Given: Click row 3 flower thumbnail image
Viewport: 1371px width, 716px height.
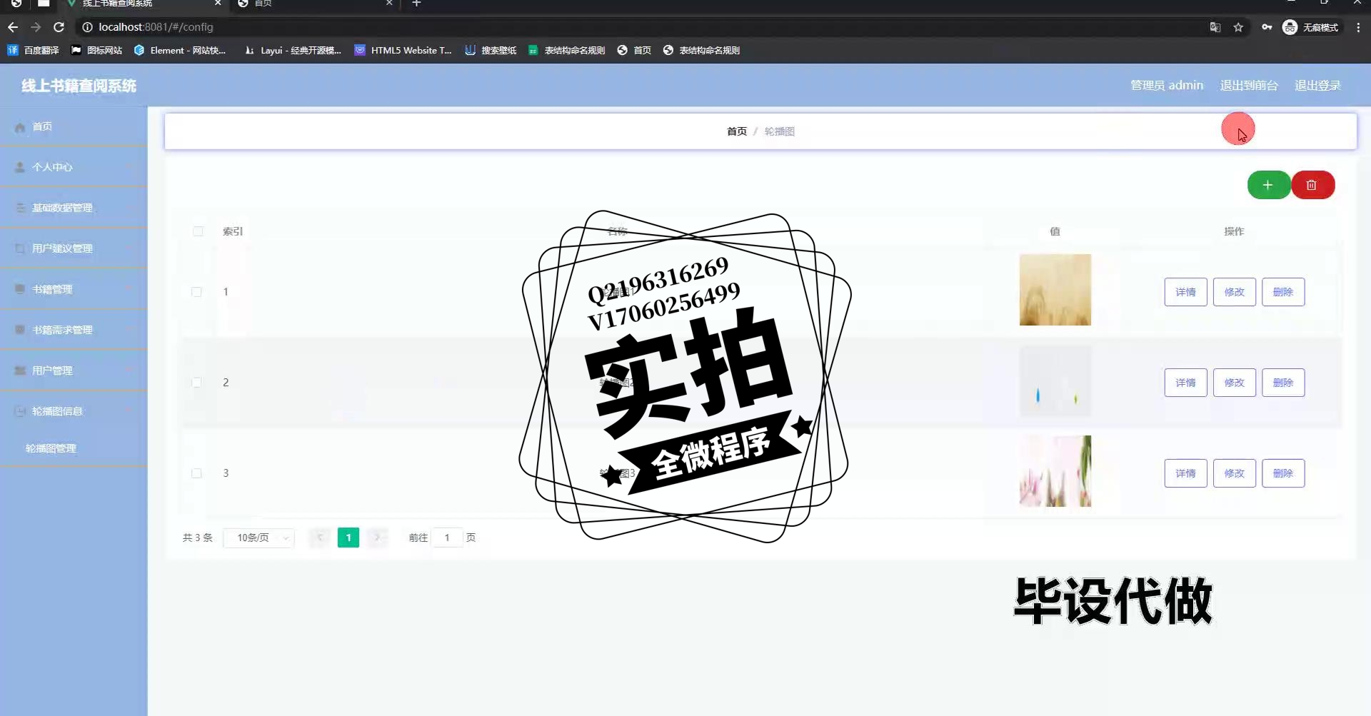Looking at the screenshot, I should point(1055,471).
